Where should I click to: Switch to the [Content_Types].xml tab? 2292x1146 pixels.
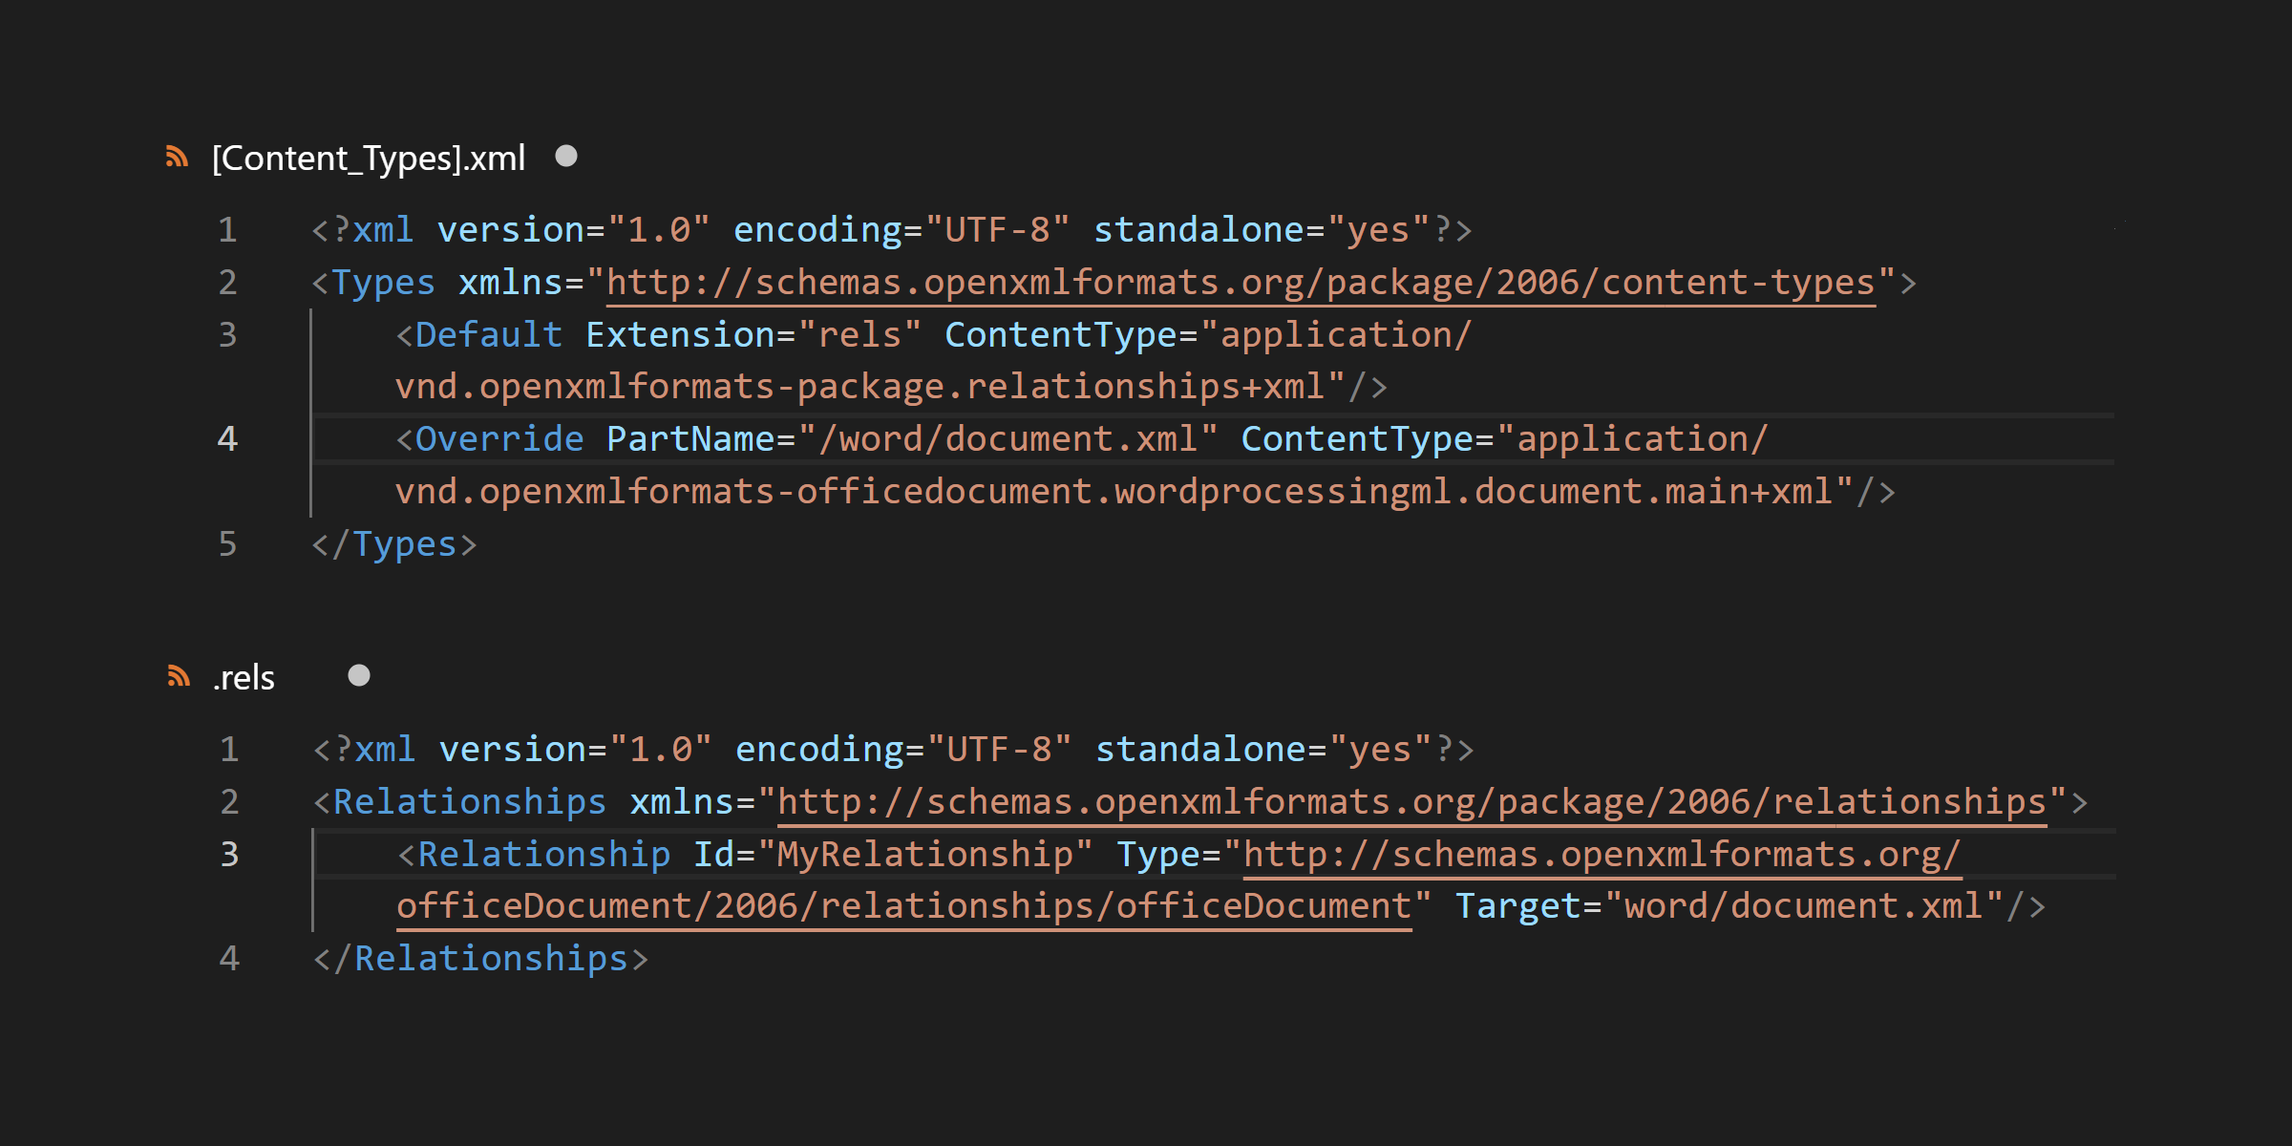[368, 159]
